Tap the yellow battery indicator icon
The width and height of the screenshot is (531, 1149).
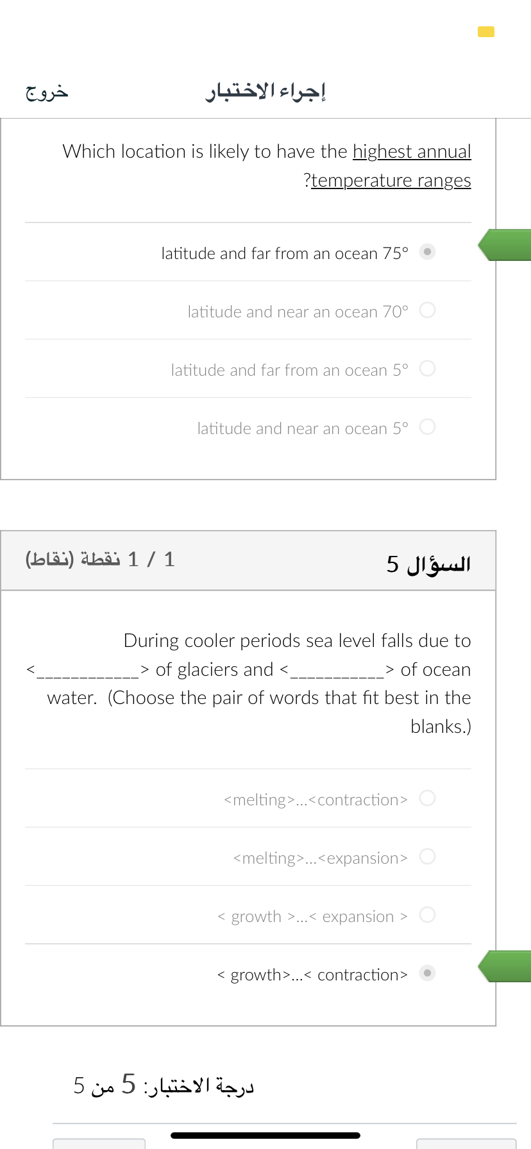[486, 31]
